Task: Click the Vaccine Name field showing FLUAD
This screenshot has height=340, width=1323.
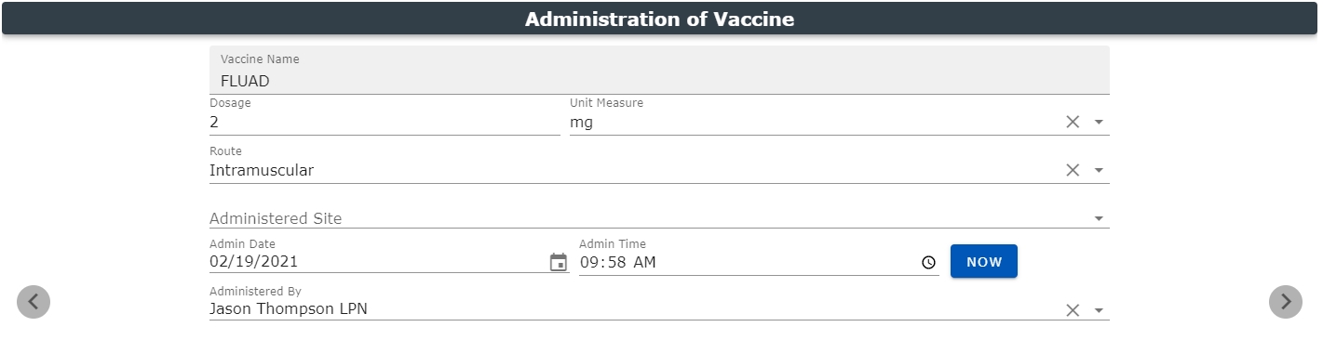Action: click(x=659, y=71)
